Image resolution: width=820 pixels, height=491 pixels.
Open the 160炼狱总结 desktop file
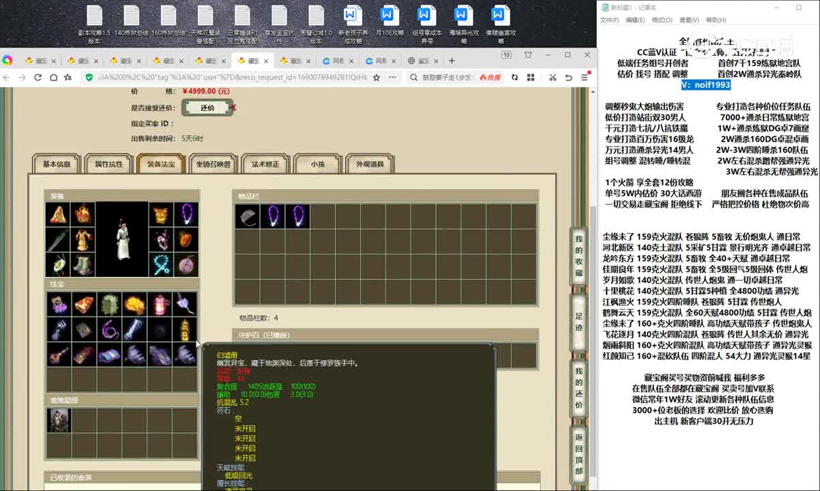[x=168, y=20]
